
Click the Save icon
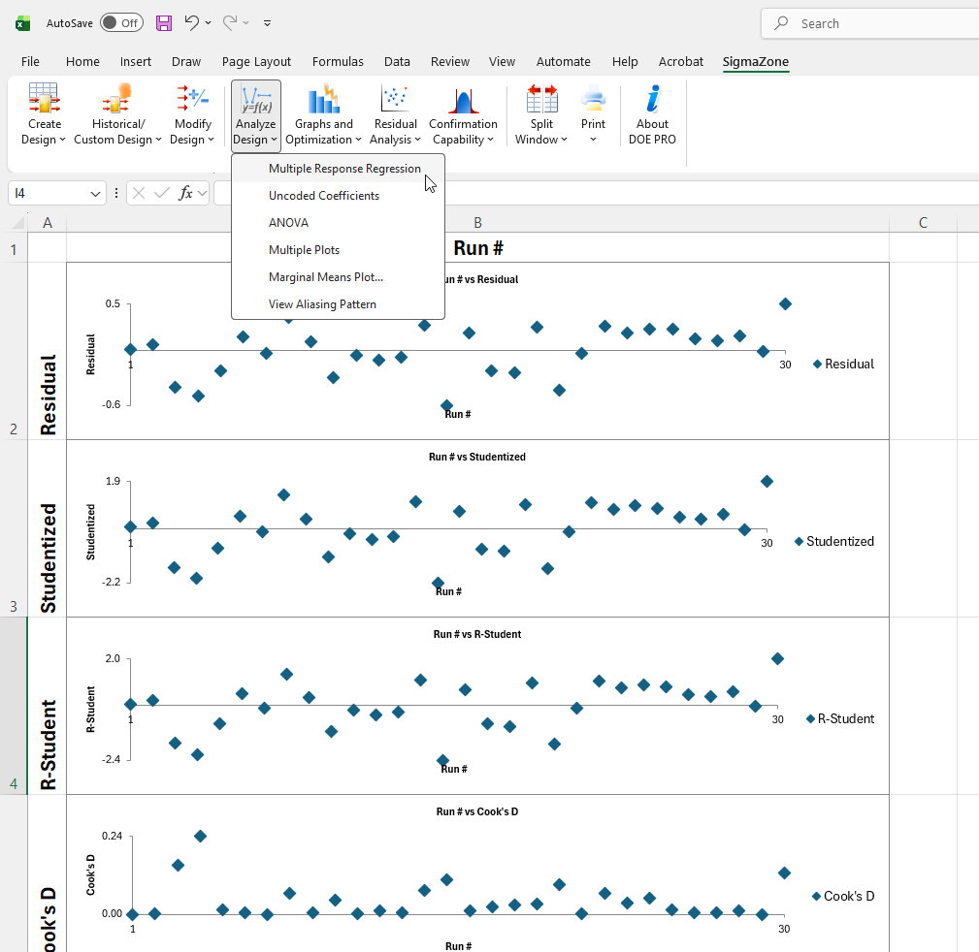(x=163, y=22)
